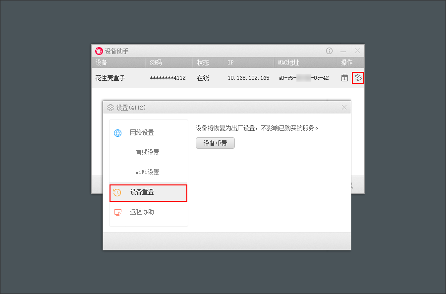The width and height of the screenshot is (446, 294).
Task: Click the red Oray app logo
Action: pos(99,51)
